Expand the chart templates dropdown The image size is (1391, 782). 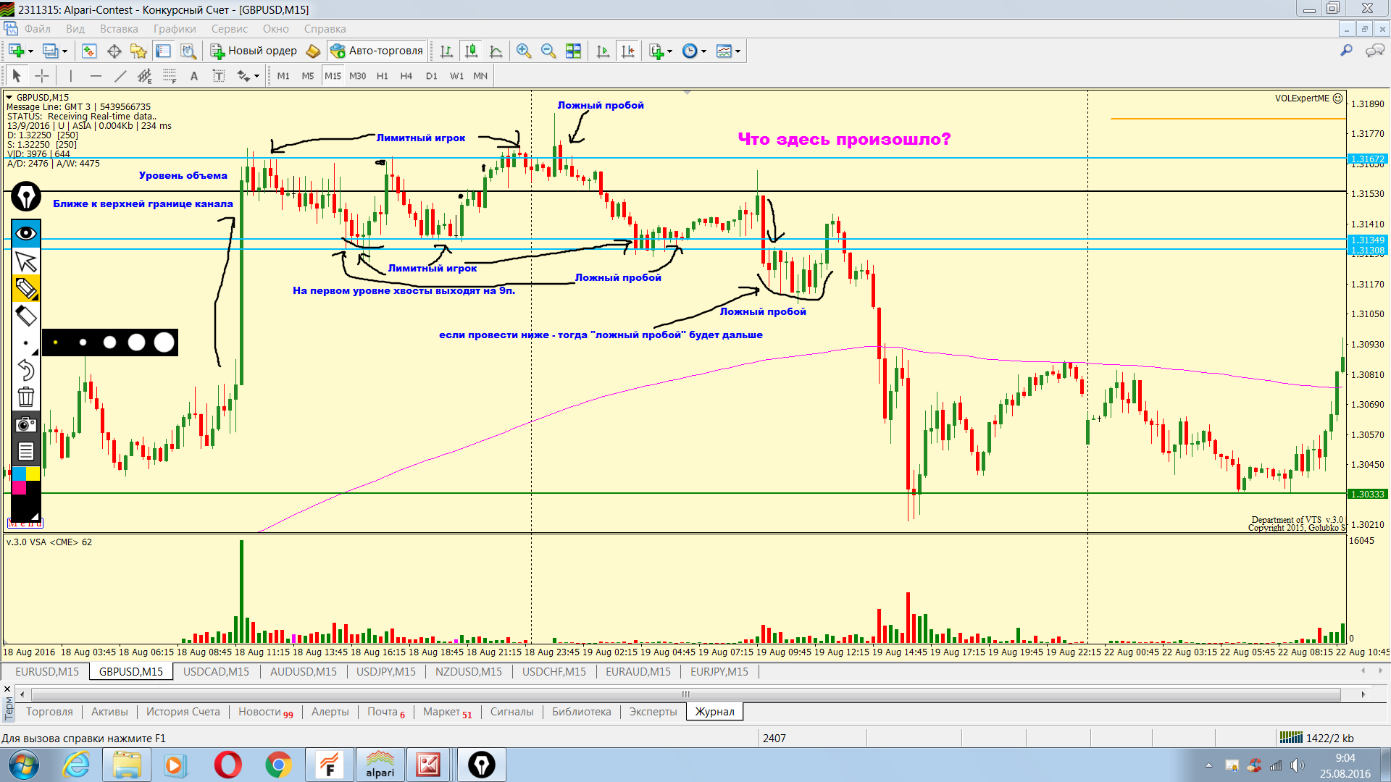(738, 51)
